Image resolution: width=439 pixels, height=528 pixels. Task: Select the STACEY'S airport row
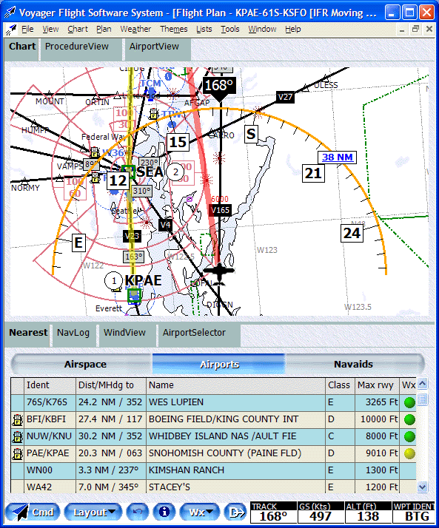click(x=213, y=487)
